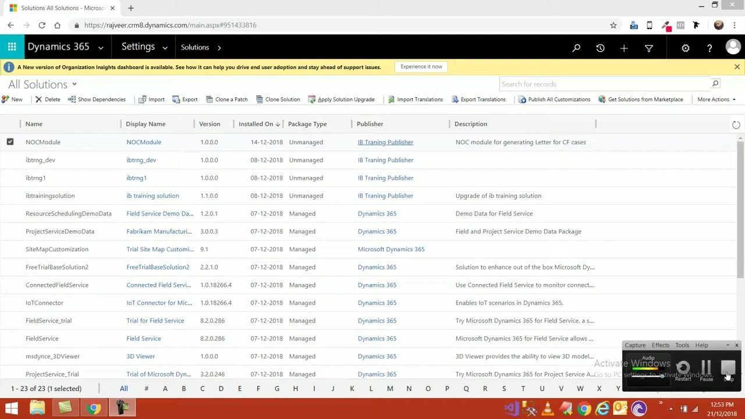Expand the Settings menu chevron
745x419 pixels.
(165, 48)
